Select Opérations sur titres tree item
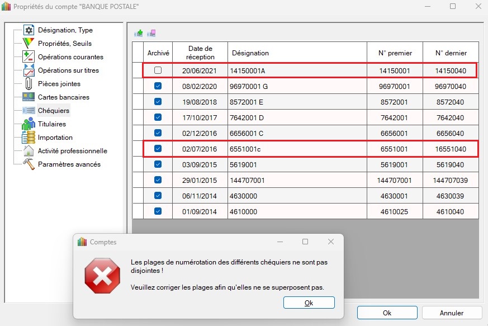The image size is (488, 326). click(68, 70)
